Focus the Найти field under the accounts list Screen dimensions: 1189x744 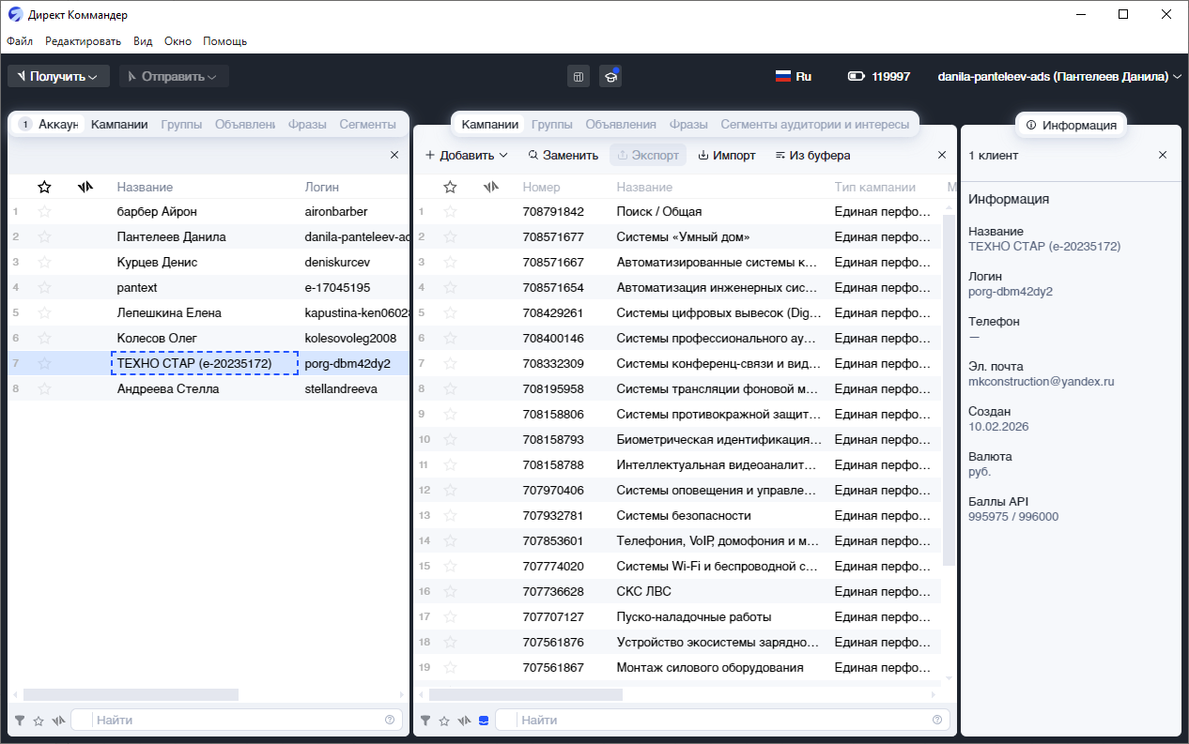pyautogui.click(x=236, y=721)
